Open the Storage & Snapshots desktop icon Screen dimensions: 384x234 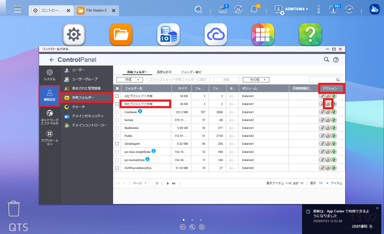168,34
